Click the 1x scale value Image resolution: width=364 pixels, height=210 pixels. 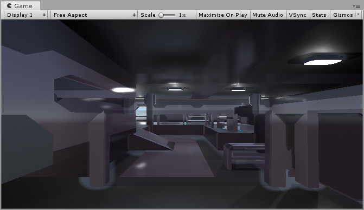(x=182, y=15)
